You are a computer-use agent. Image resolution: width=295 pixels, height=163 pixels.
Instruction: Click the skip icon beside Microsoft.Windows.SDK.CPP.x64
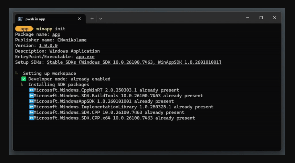pos(31,118)
